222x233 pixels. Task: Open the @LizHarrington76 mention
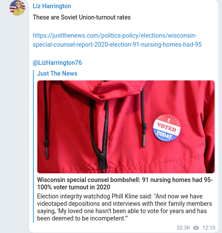pos(57,63)
